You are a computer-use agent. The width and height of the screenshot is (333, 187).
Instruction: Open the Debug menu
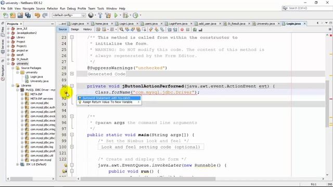click(71, 8)
